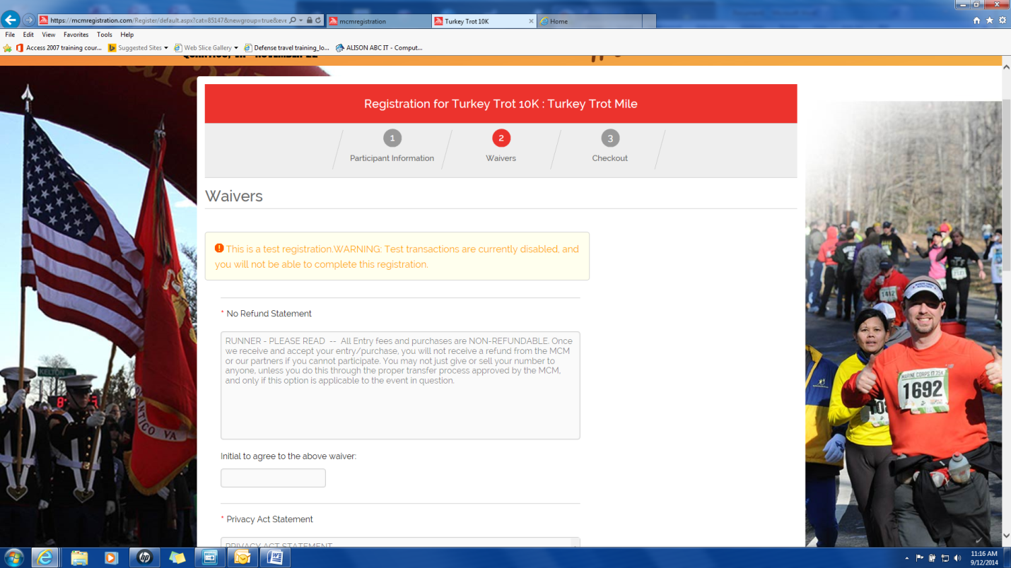Open the Edit menu
Viewport: 1011px width, 568px height.
coord(28,35)
